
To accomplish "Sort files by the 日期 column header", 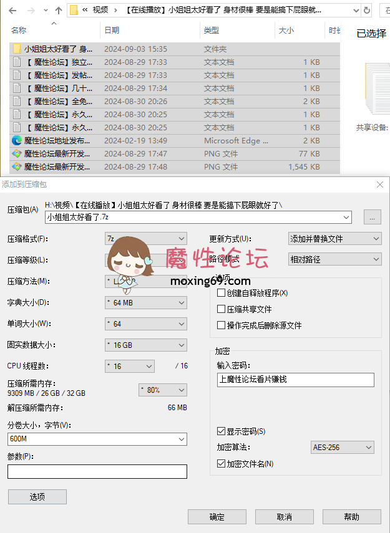I will 112,31.
